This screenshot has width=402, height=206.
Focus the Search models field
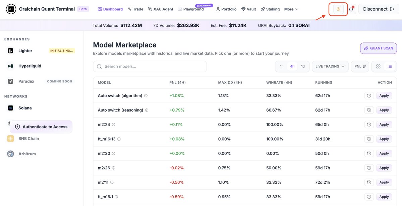tap(150, 66)
